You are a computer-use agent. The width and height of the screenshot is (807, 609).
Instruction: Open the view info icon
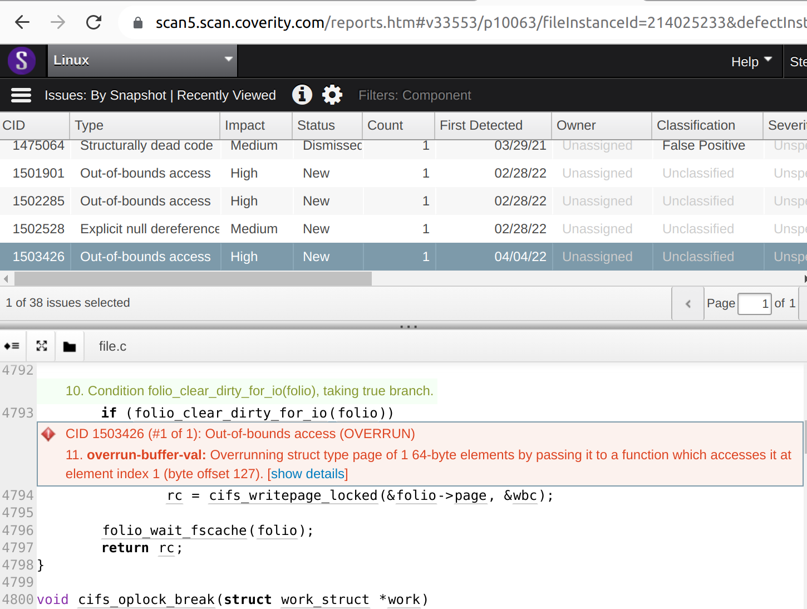tap(302, 95)
